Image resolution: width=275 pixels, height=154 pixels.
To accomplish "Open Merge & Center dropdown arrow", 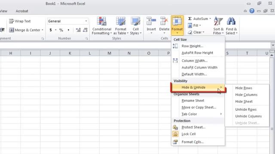I will 43,30.
